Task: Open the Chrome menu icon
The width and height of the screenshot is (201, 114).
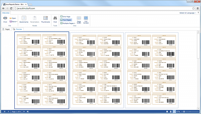Action: (x=198, y=8)
